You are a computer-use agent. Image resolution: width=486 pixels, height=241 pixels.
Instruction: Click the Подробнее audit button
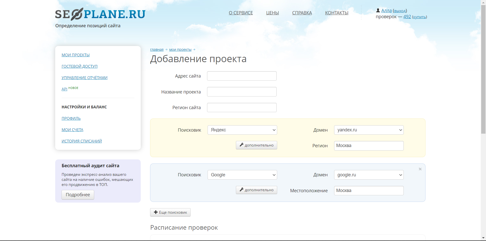pyautogui.click(x=78, y=195)
